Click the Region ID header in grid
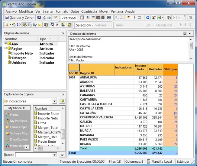This screenshot has height=166, width=197. point(87,73)
